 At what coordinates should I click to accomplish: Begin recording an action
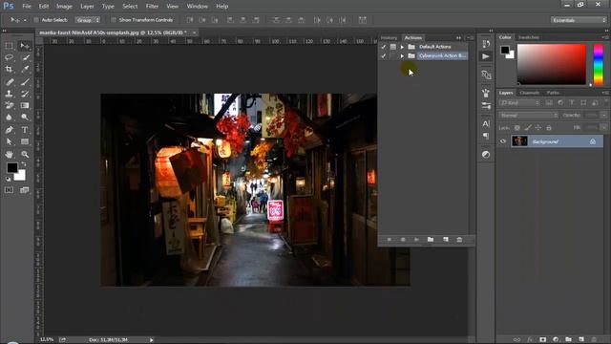[x=403, y=240]
